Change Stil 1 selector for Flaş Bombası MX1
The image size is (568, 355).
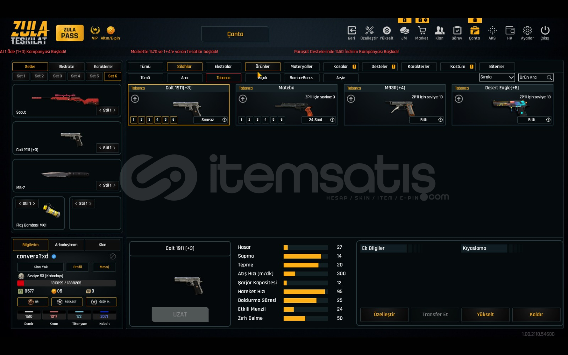[27, 203]
